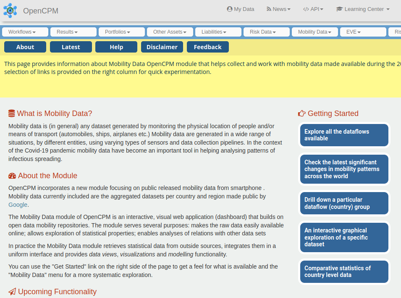This screenshot has height=298, width=401.
Task: Select Other Assets in the navigation bar
Action: point(170,32)
